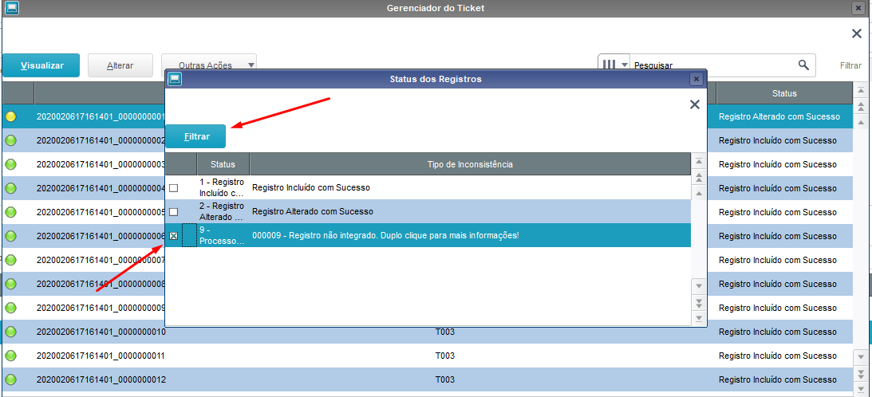
Task: Click Status dos Registros title bar icon
Action: (175, 79)
